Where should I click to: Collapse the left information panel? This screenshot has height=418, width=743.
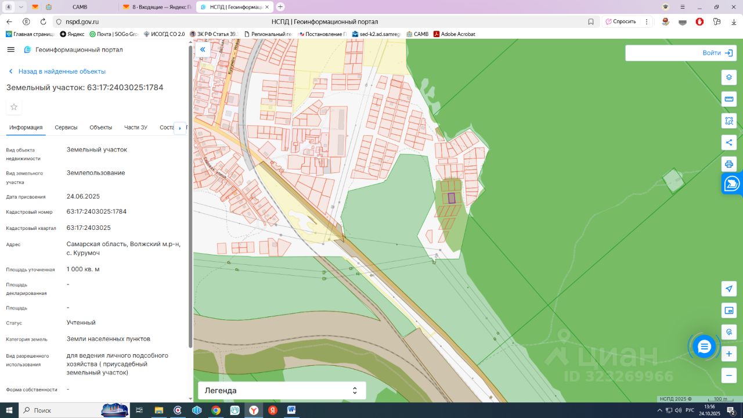(203, 50)
